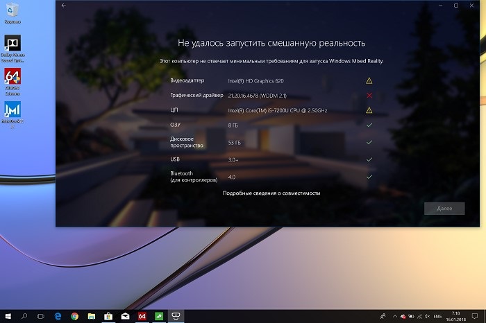The height and width of the screenshot is (323, 486).
Task: Open Microsoft Store from the taskbar
Action: point(108,316)
